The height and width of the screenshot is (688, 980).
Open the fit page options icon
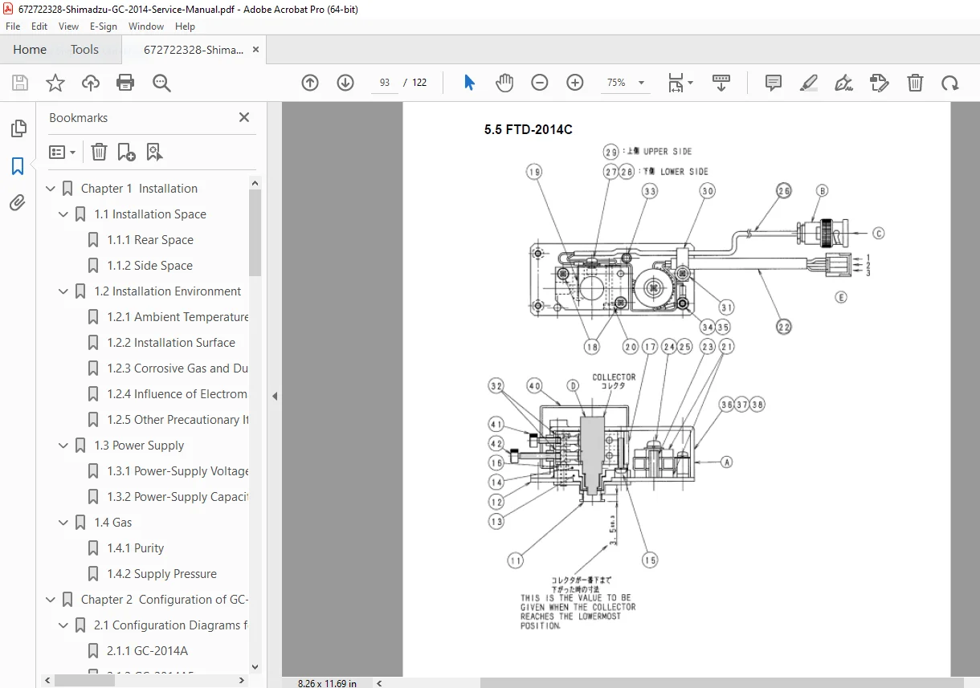pyautogui.click(x=680, y=83)
